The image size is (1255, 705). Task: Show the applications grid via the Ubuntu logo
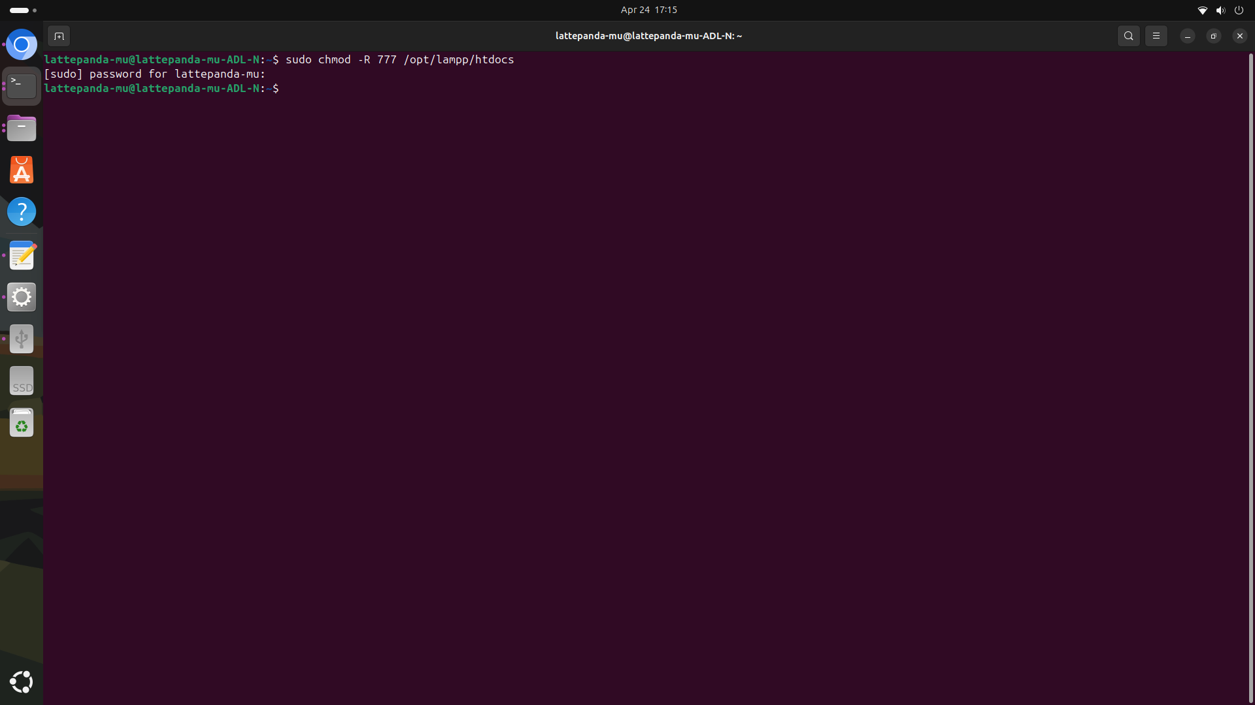click(22, 681)
